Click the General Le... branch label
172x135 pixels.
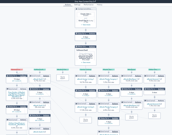pos(17,70)
